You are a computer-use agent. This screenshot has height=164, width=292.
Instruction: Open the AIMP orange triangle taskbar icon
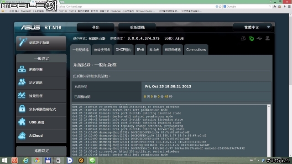pyautogui.click(x=81, y=160)
